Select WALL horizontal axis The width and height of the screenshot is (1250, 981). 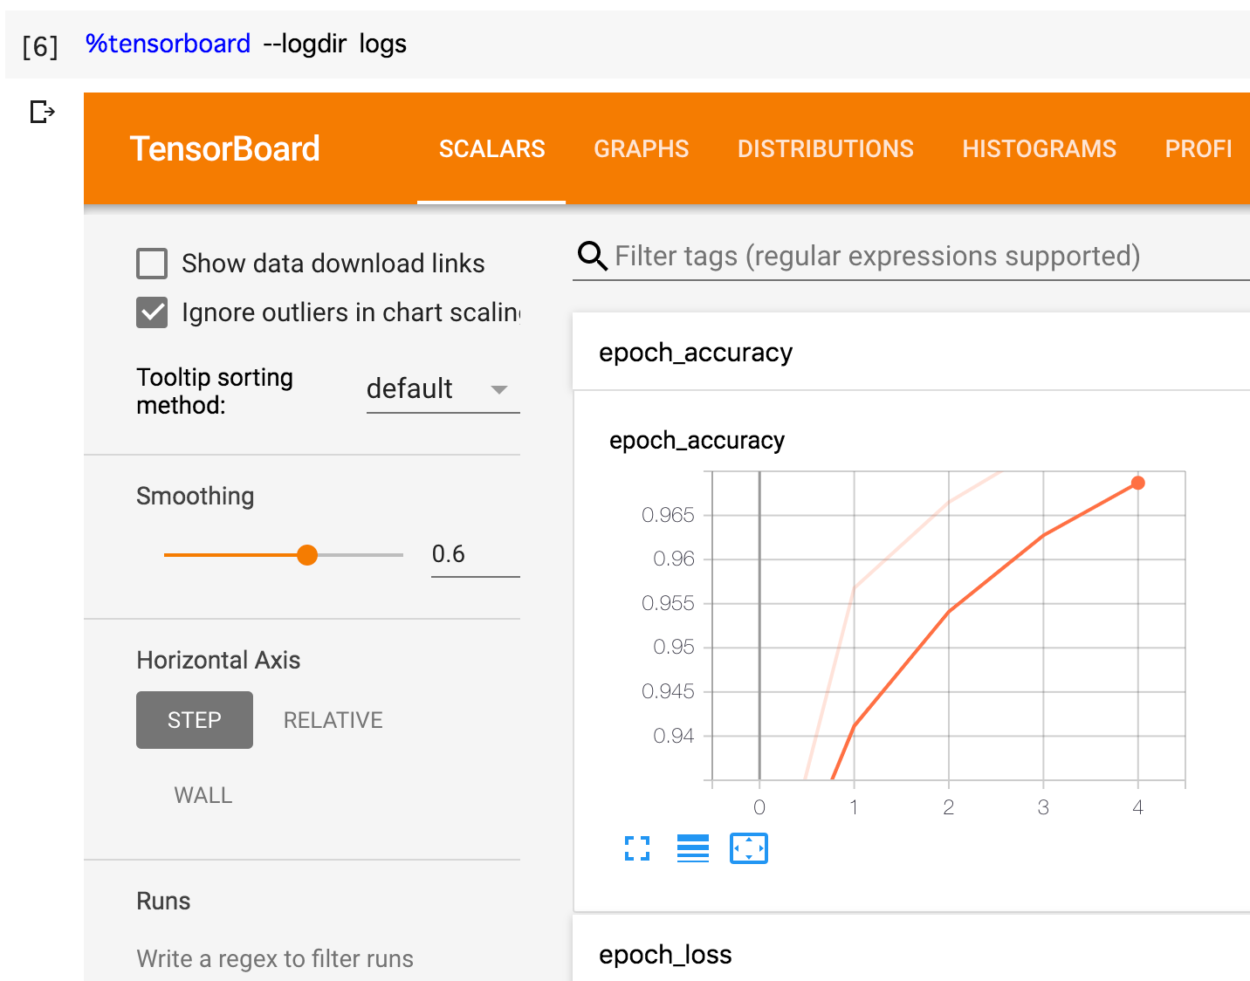point(203,795)
